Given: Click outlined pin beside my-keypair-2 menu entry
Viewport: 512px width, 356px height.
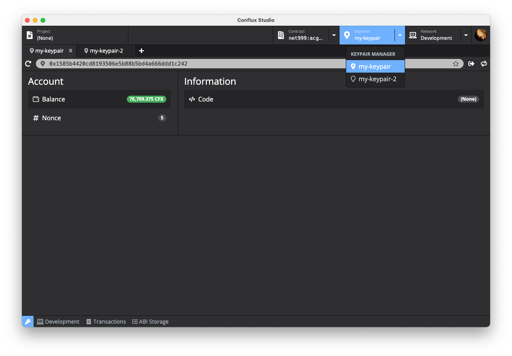Looking at the screenshot, I should click(353, 79).
